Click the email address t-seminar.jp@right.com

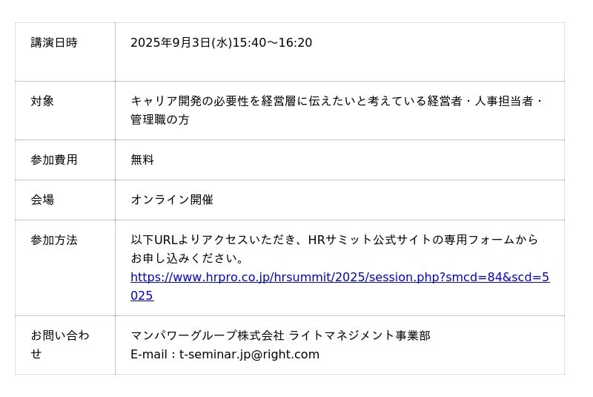(x=249, y=355)
